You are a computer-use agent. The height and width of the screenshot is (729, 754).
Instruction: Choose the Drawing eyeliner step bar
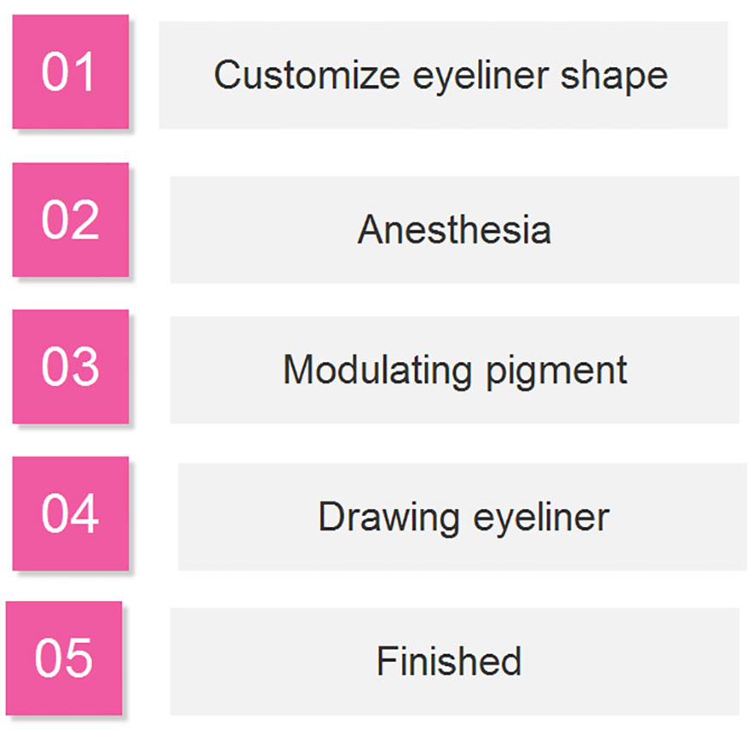pyautogui.click(x=462, y=518)
